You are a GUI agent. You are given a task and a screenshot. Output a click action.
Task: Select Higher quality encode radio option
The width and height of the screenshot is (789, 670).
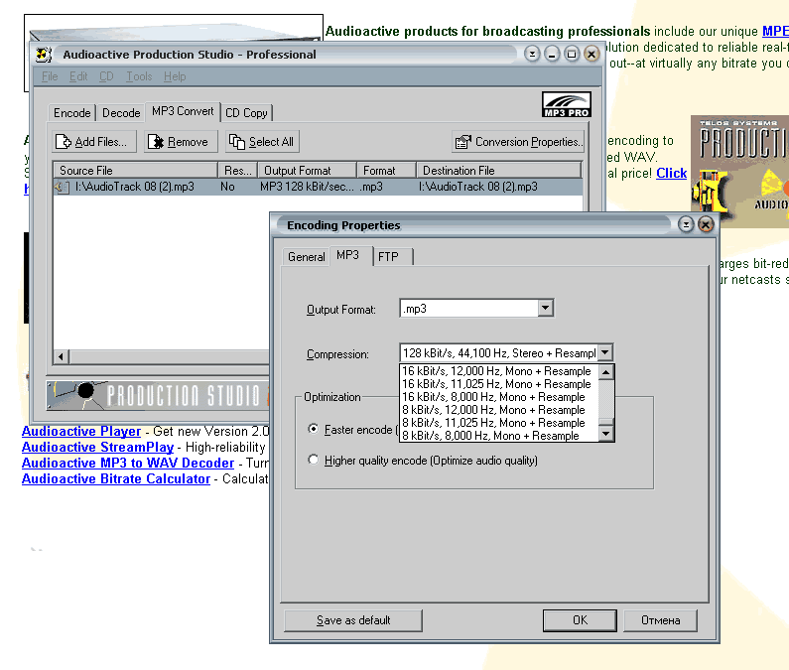(x=314, y=460)
